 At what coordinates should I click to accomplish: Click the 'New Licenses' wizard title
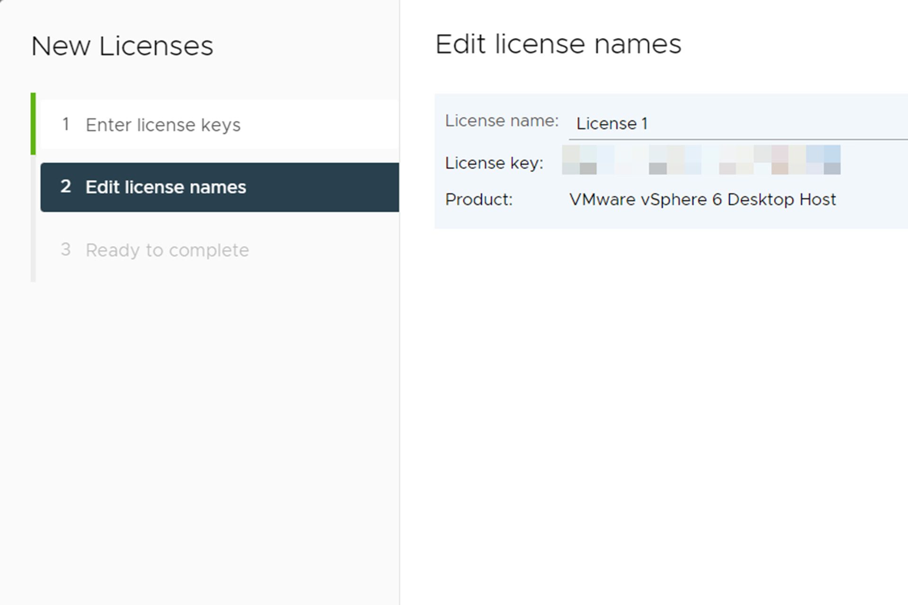pyautogui.click(x=122, y=46)
